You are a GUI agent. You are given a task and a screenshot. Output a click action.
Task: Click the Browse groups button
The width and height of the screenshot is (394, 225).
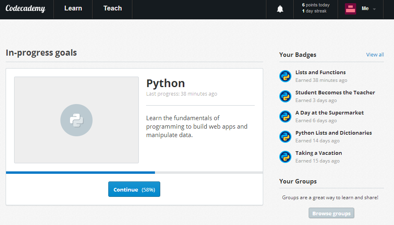click(x=331, y=213)
